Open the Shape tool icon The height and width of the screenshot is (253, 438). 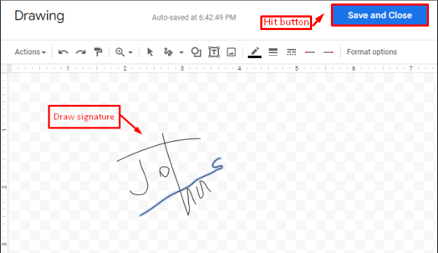pyautogui.click(x=196, y=52)
